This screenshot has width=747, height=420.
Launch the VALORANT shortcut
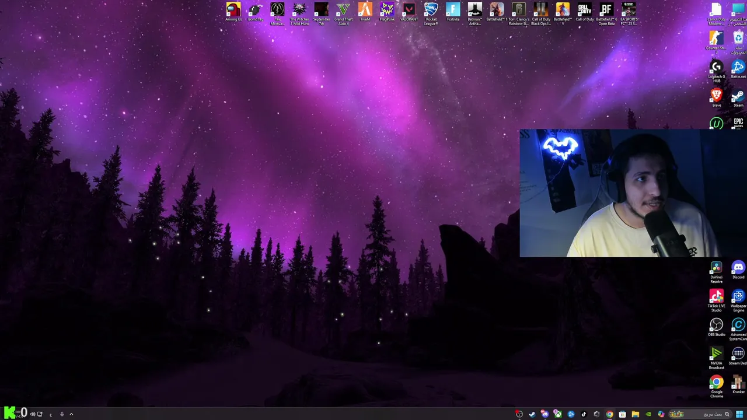tap(409, 12)
